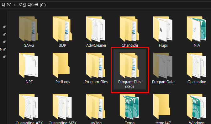Select the Quarantine folder icon

[196, 65]
